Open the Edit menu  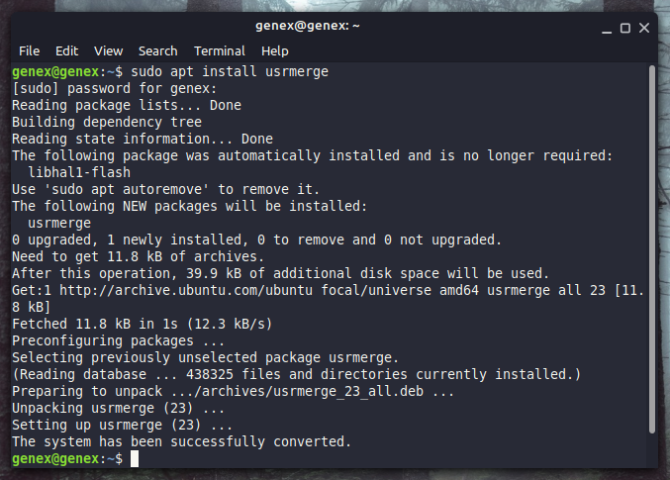[x=66, y=51]
